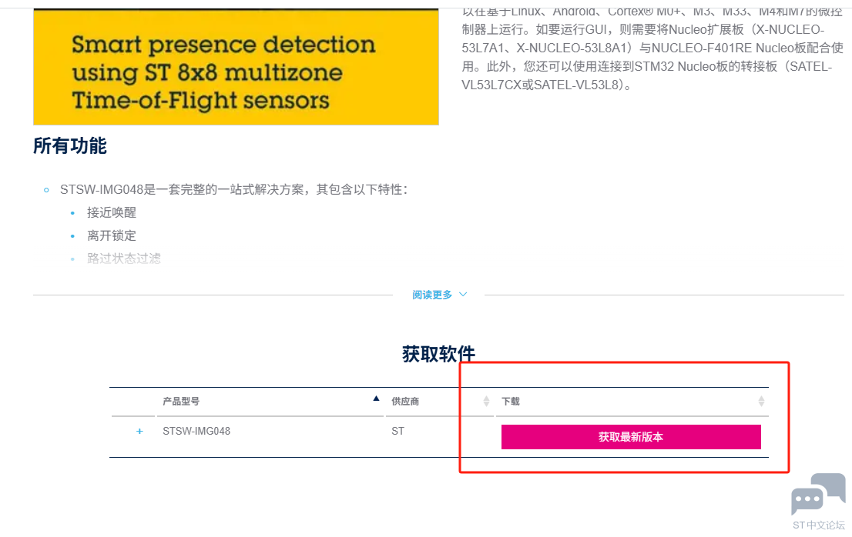Click the faded 路过状态过滤 bullet item
Viewport: 852px width, 537px height.
[124, 258]
